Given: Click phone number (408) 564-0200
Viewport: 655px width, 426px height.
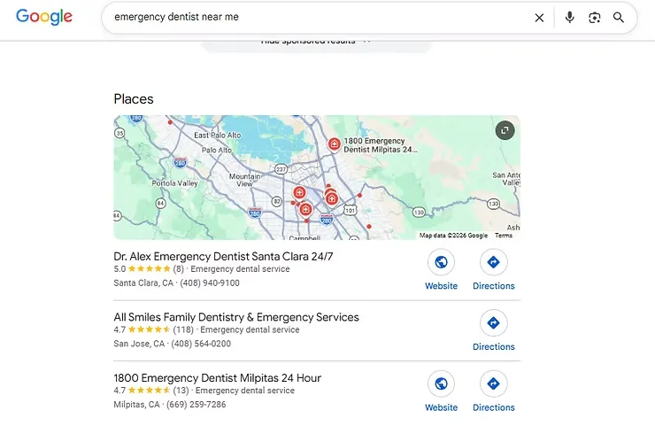Looking at the screenshot, I should (201, 344).
